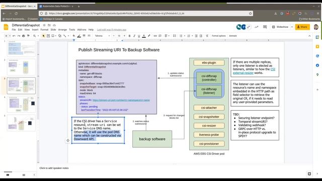Viewport: 322px width, 181px height.
Task: Hide the menus with the collapse chevron
Action: point(309,36)
